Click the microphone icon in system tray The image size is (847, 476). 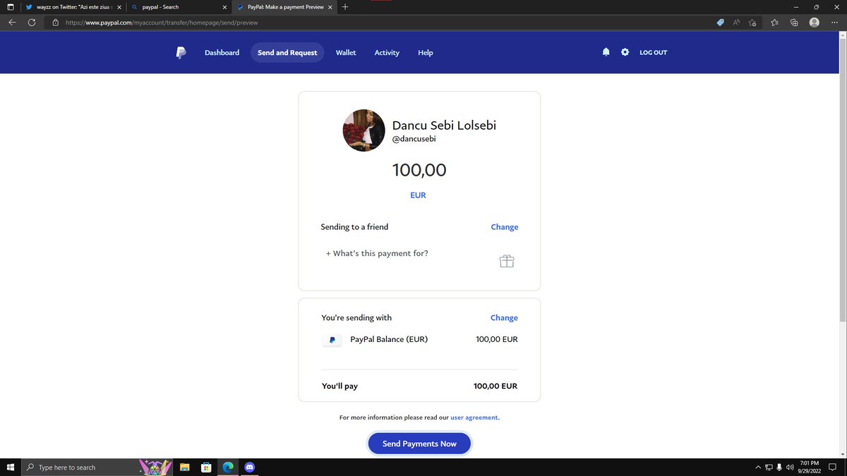pyautogui.click(x=779, y=467)
